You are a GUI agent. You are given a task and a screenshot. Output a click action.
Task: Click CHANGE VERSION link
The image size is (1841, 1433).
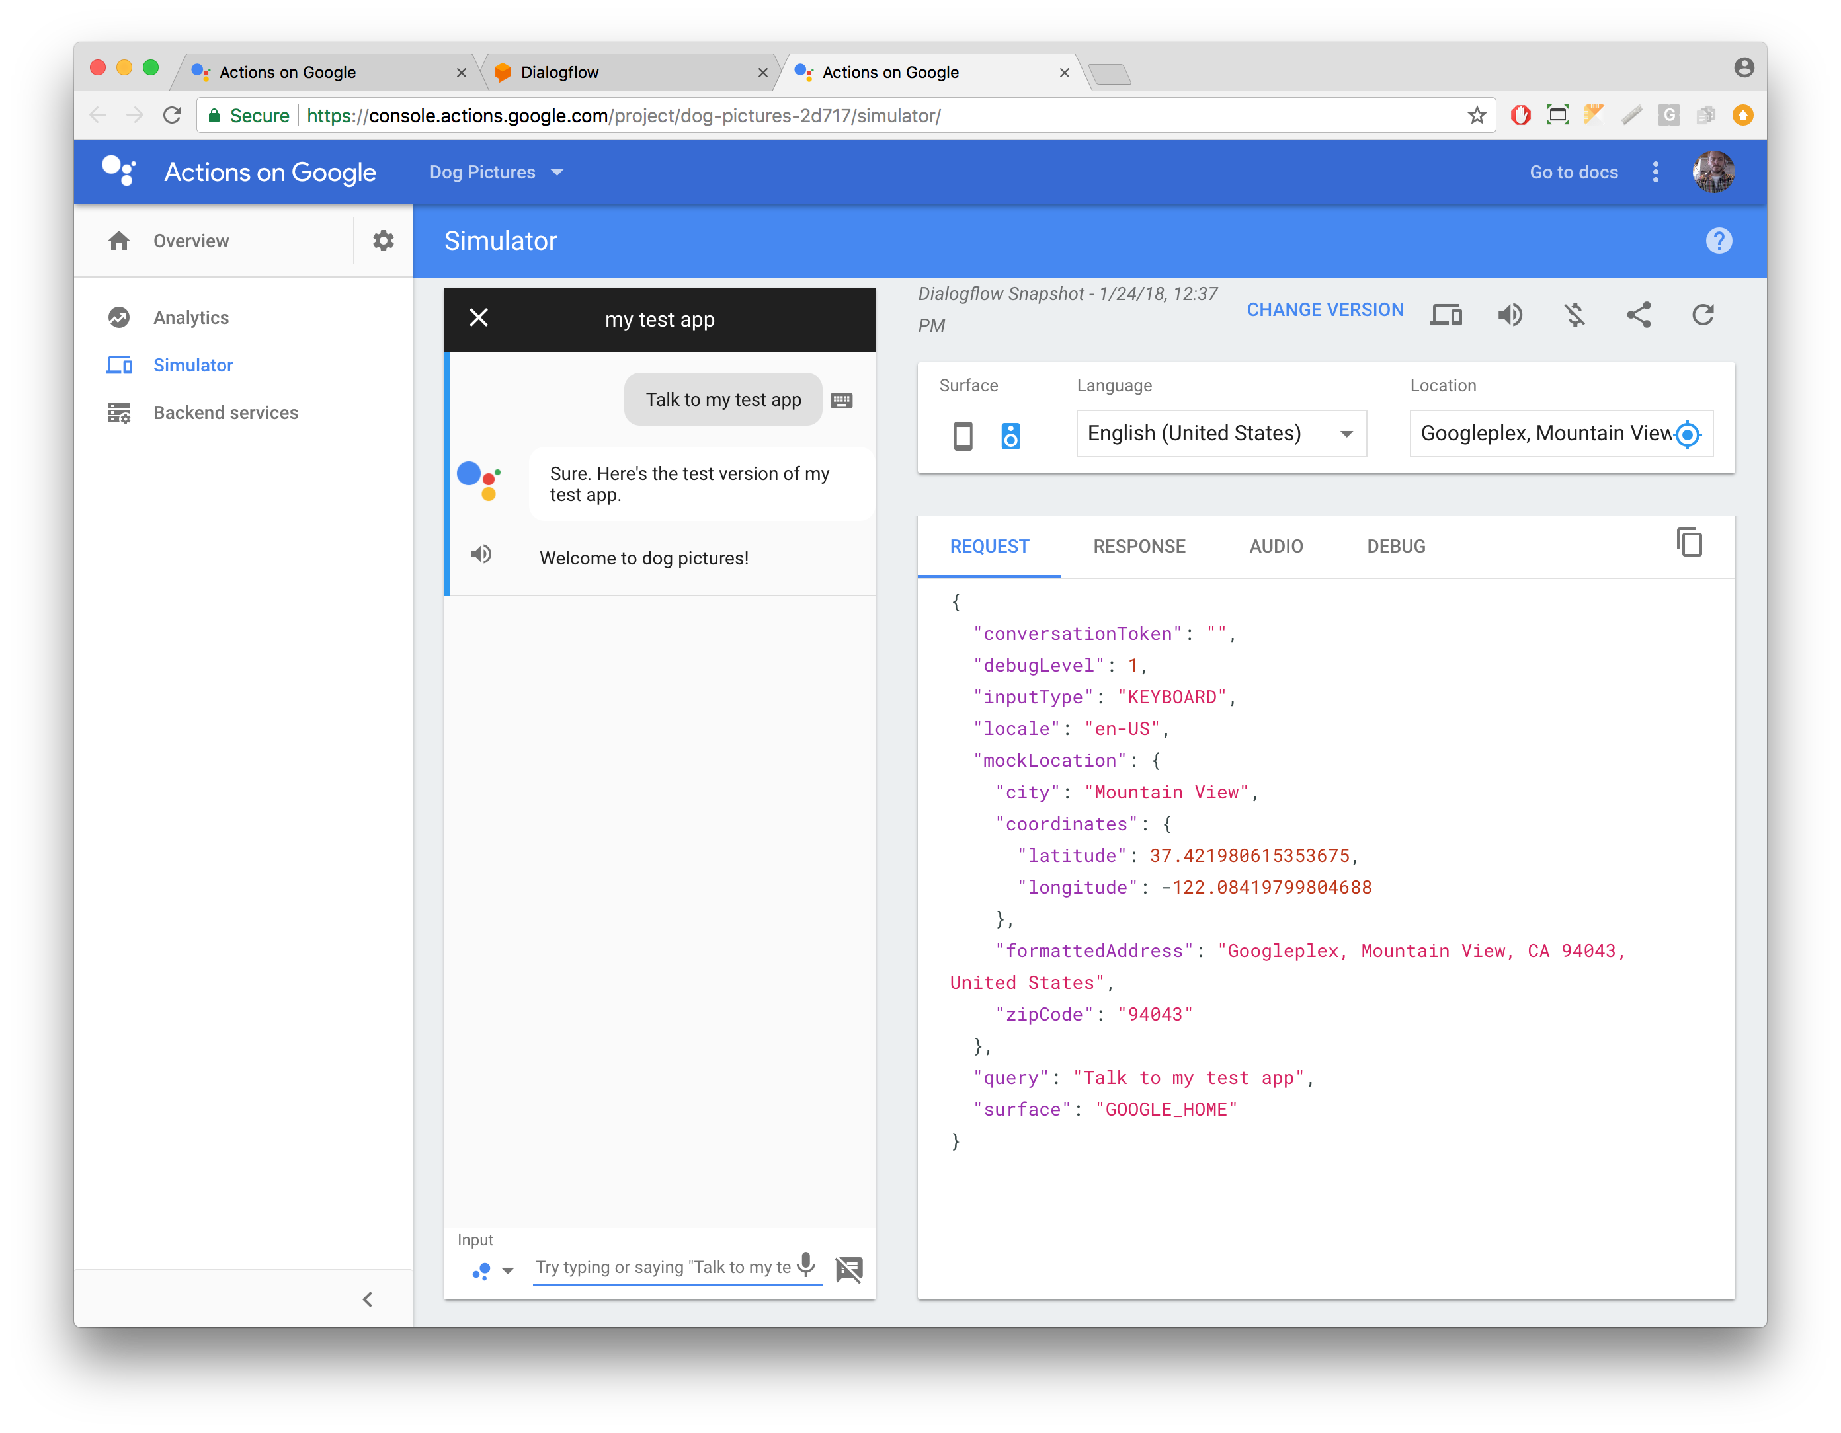click(x=1325, y=310)
